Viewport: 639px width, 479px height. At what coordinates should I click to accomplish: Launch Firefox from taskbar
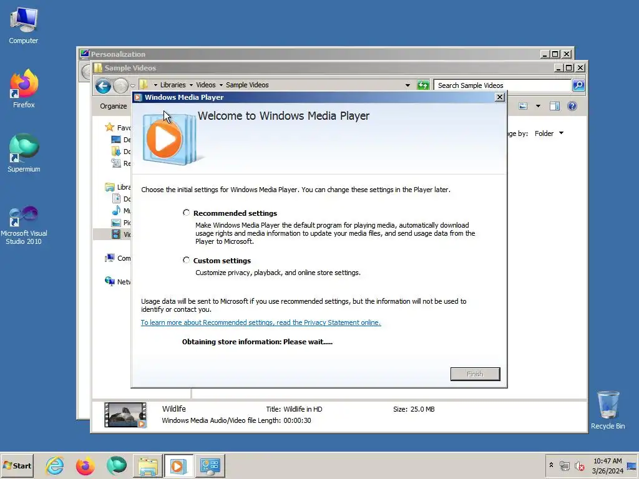click(x=85, y=465)
